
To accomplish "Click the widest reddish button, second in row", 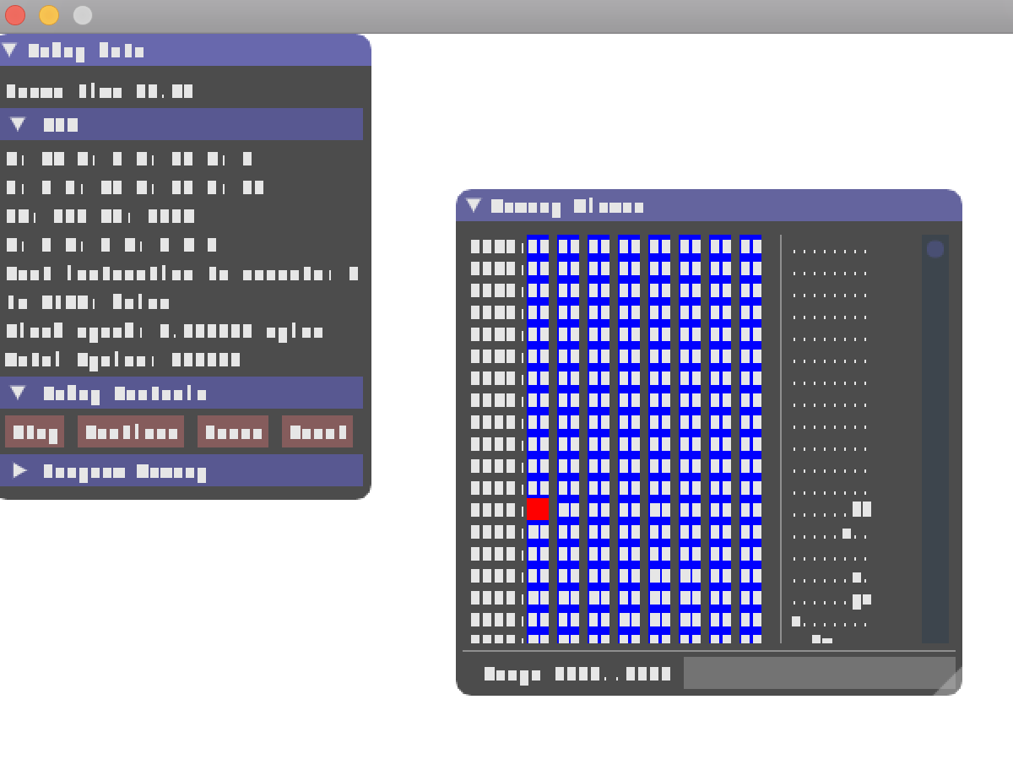I will 131,431.
